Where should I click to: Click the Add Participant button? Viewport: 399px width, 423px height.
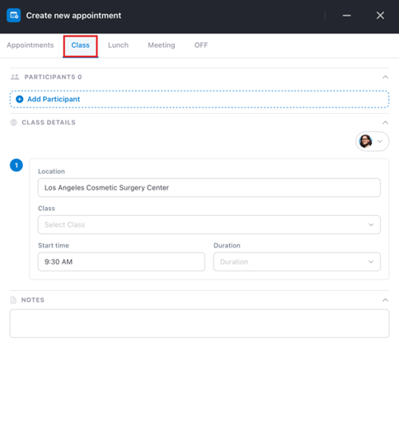click(199, 99)
